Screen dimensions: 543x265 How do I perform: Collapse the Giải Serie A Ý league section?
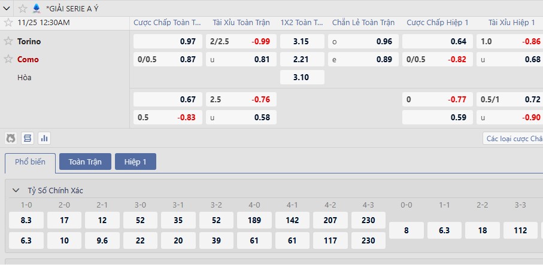click(7, 8)
